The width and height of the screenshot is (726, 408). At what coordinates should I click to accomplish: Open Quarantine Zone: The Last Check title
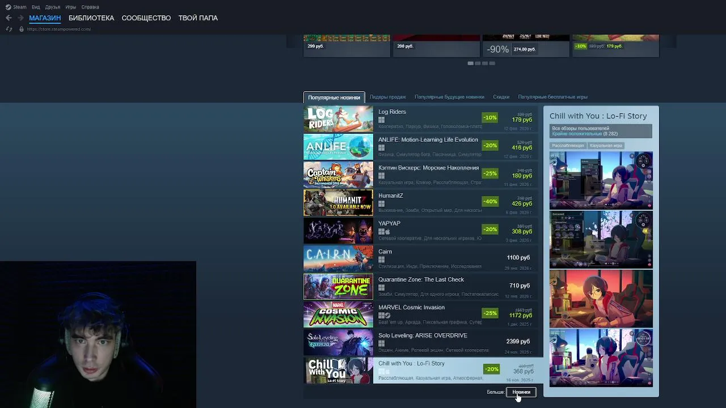421,279
